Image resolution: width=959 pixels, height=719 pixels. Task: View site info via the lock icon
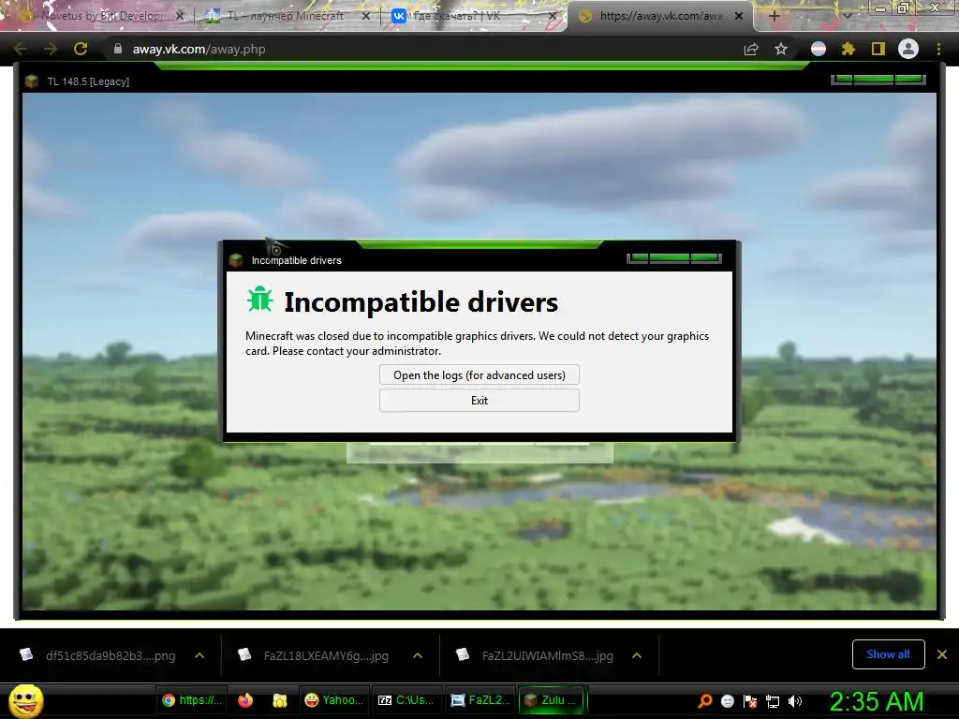pyautogui.click(x=118, y=49)
